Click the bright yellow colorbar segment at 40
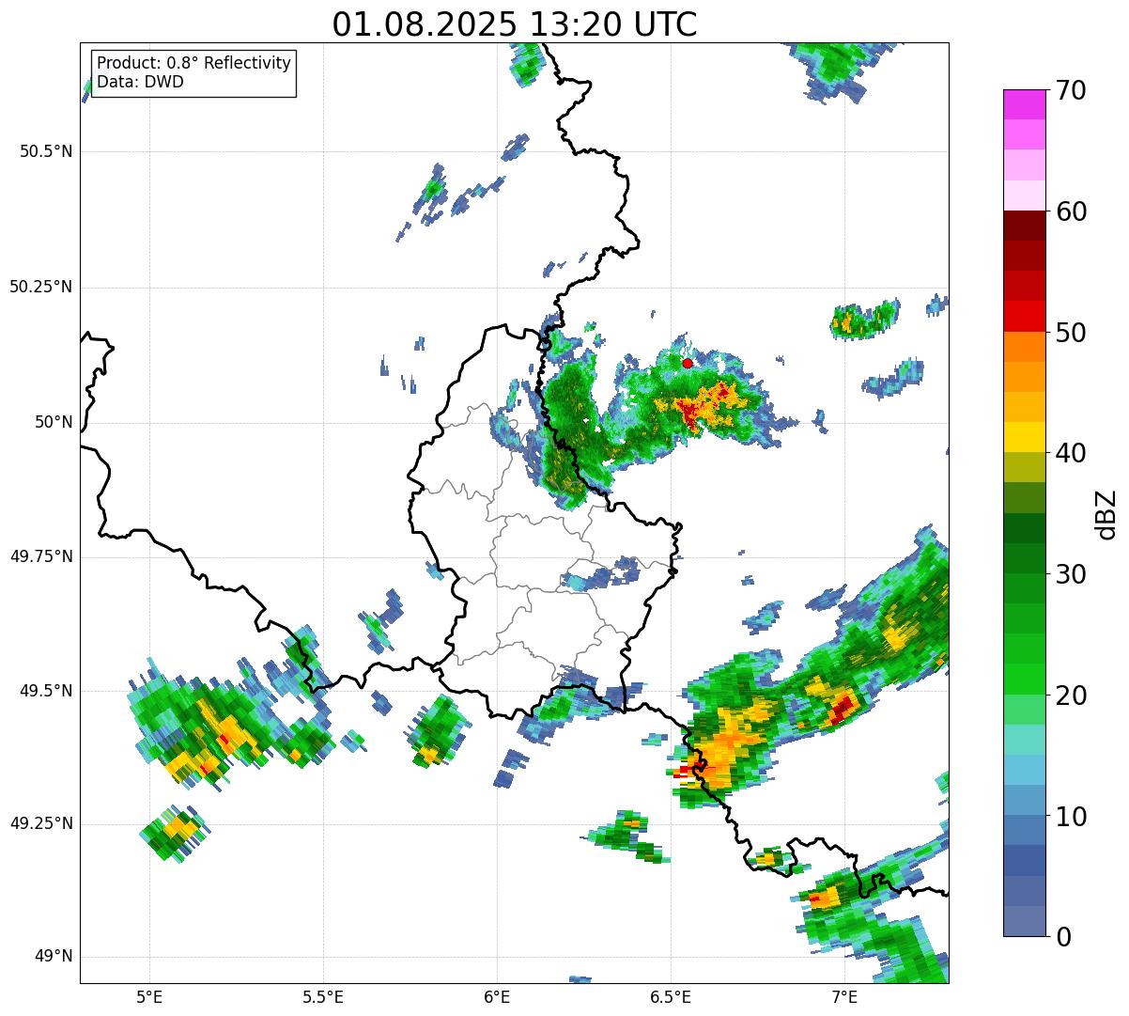This screenshot has height=1016, width=1129. 1026,437
